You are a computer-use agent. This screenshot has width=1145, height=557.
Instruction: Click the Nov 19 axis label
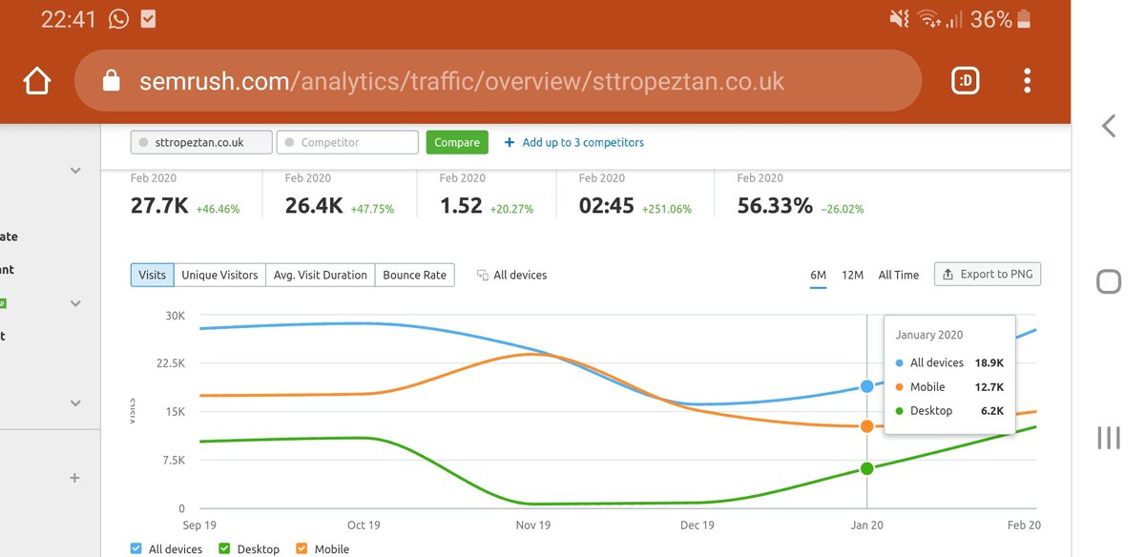click(x=532, y=526)
